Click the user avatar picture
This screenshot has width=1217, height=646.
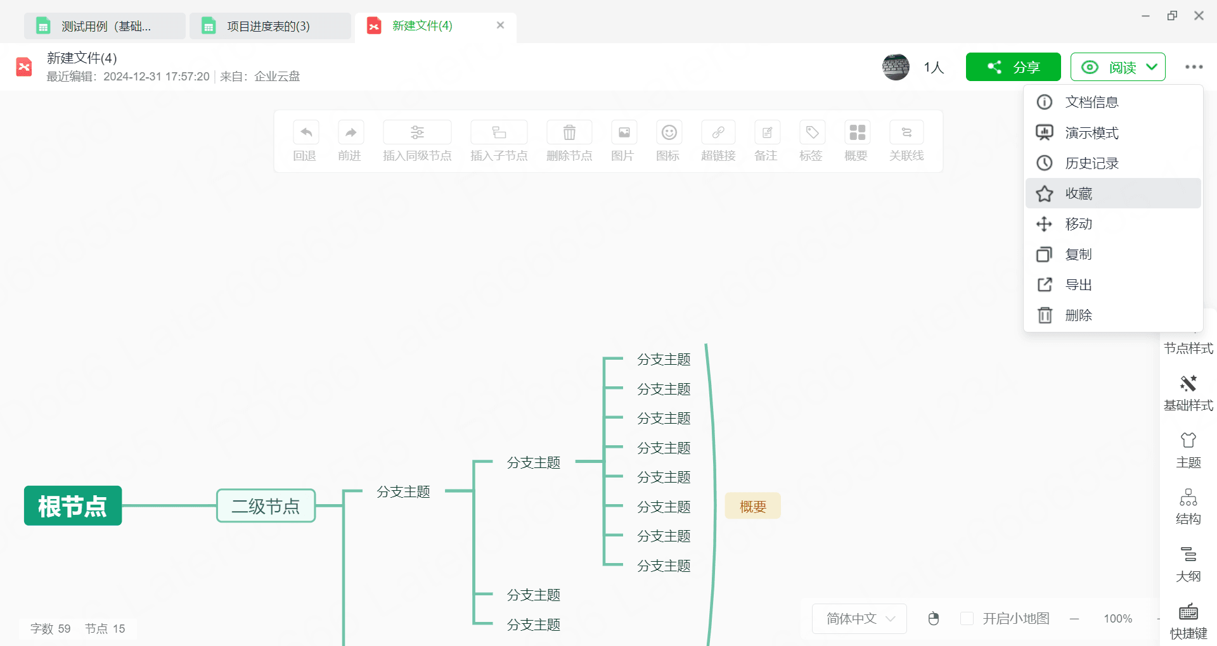896,66
